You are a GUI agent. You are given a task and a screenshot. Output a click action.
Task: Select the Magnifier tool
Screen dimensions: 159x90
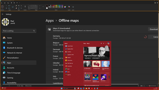(21, 8)
